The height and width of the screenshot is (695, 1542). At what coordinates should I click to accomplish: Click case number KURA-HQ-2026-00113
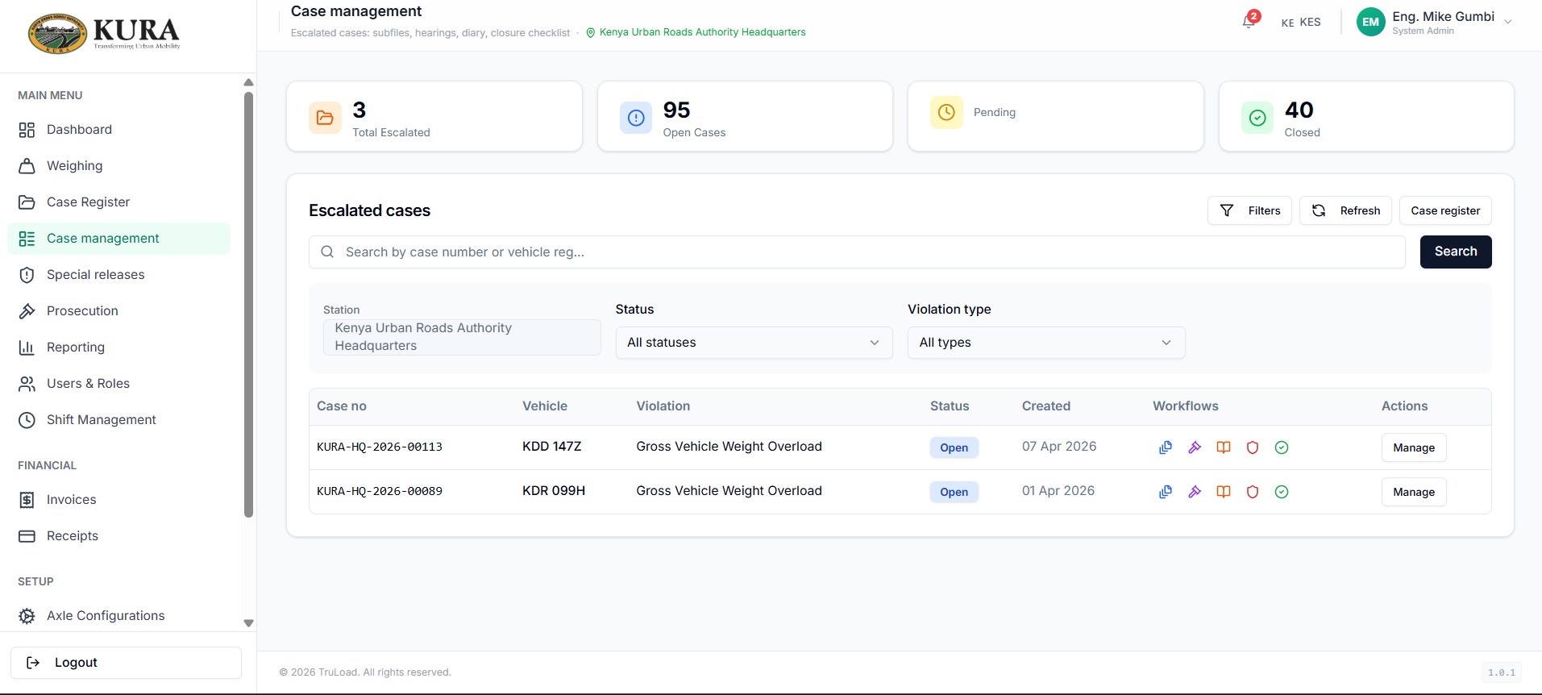pyautogui.click(x=380, y=447)
